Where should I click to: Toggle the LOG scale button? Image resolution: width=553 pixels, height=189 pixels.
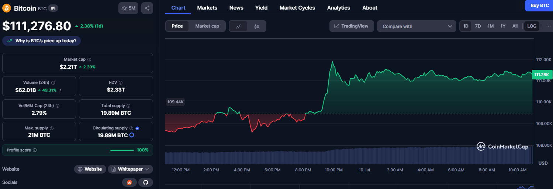point(532,26)
